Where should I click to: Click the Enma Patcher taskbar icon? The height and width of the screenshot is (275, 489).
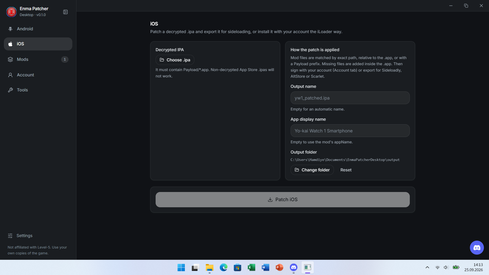307,267
